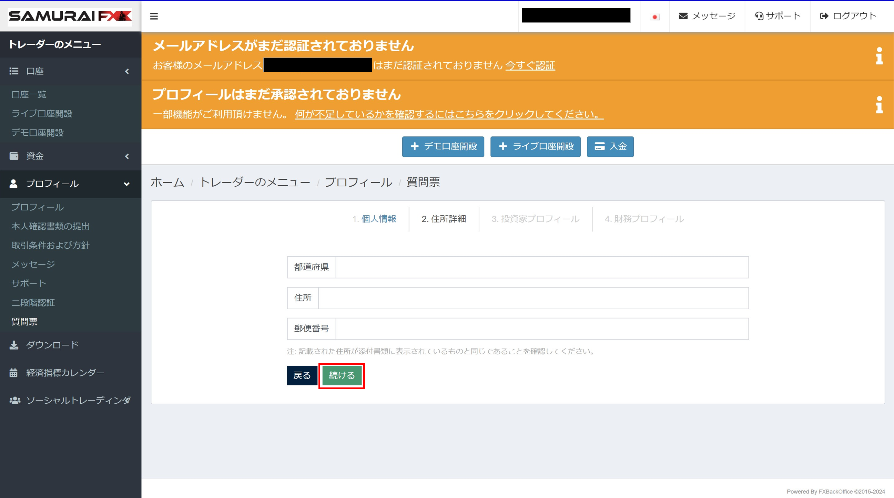
Task: Open 本人確認書類の提出 in sidebar
Action: 50,226
